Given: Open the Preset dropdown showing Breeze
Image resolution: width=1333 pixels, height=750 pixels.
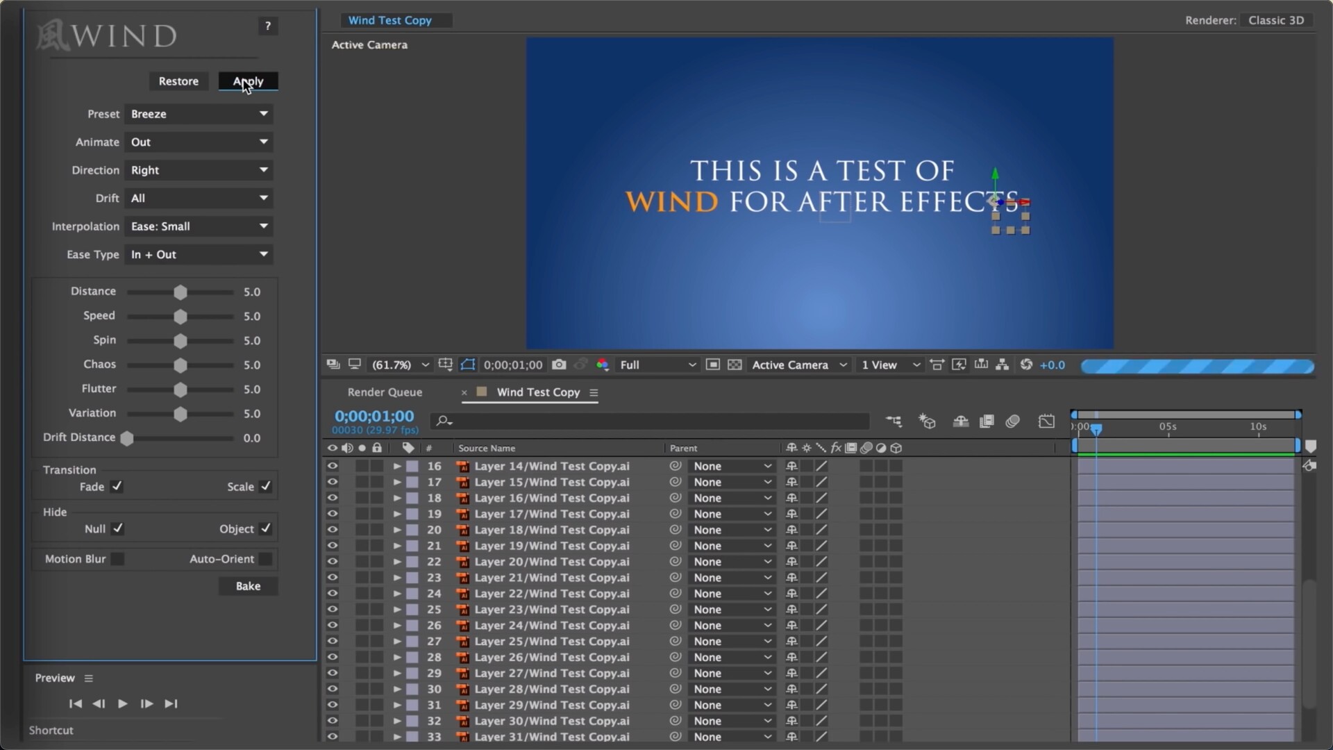Looking at the screenshot, I should (x=199, y=114).
